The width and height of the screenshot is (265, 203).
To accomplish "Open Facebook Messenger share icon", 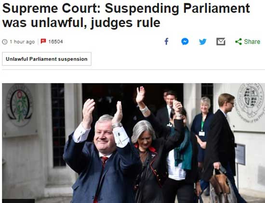I will (x=185, y=41).
